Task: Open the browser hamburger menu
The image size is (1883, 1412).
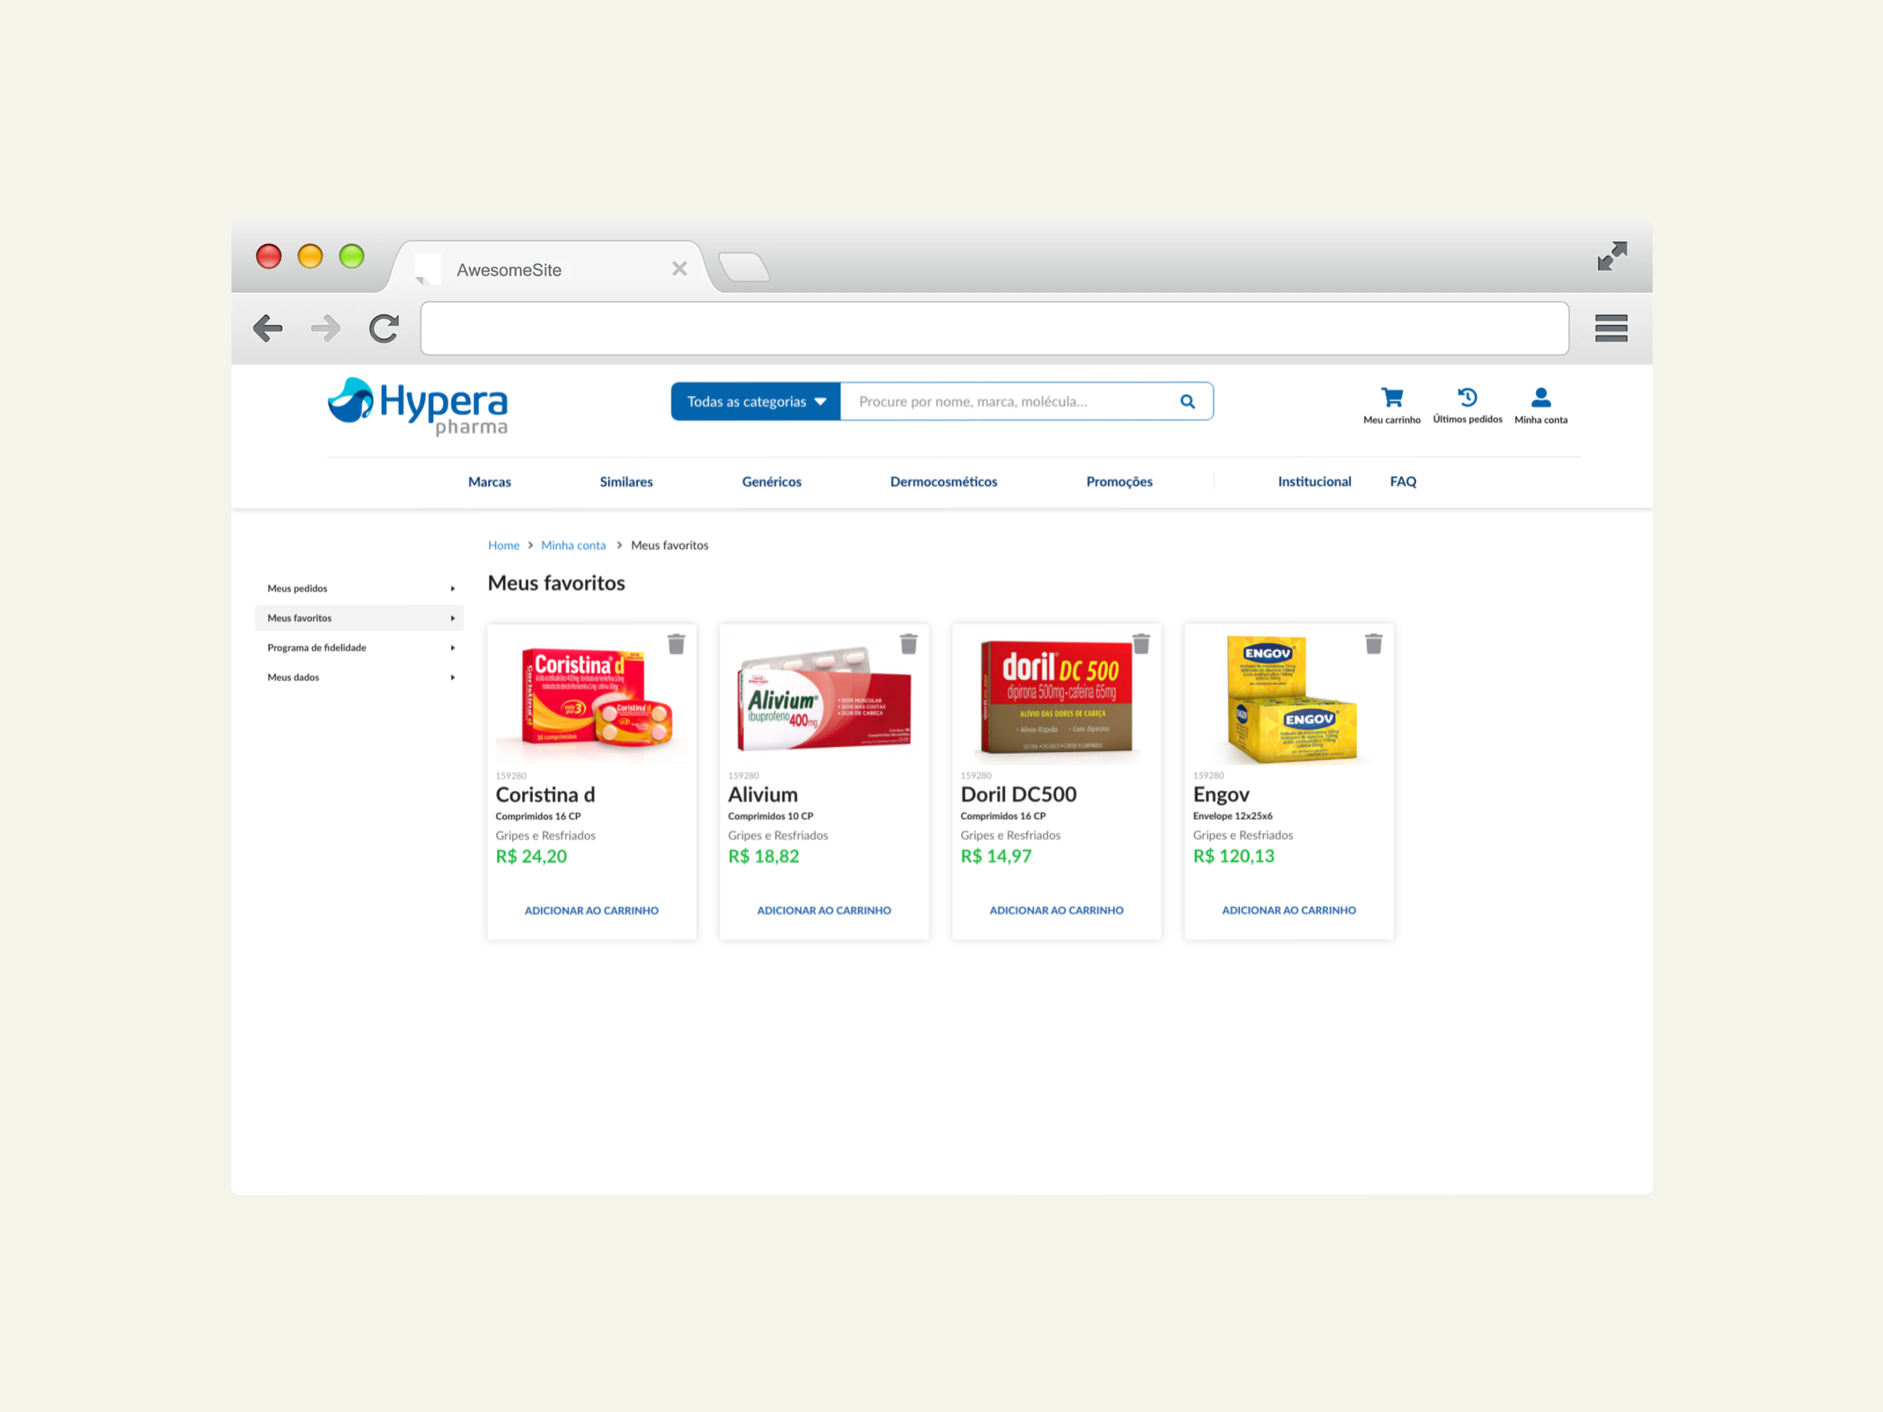Action: [x=1610, y=328]
